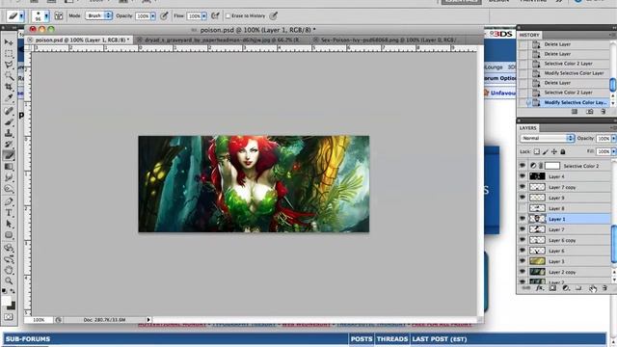The width and height of the screenshot is (617, 347).
Task: Click the LAYERS panel tab
Action: pyautogui.click(x=527, y=128)
